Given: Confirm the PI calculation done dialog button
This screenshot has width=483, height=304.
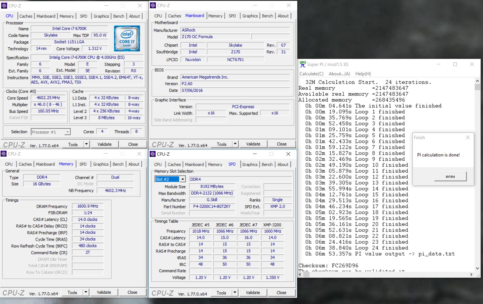Looking at the screenshot, I should (x=450, y=176).
